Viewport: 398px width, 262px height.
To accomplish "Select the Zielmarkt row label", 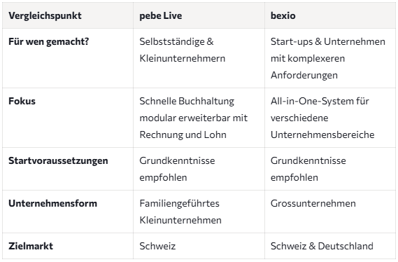I will (x=31, y=246).
